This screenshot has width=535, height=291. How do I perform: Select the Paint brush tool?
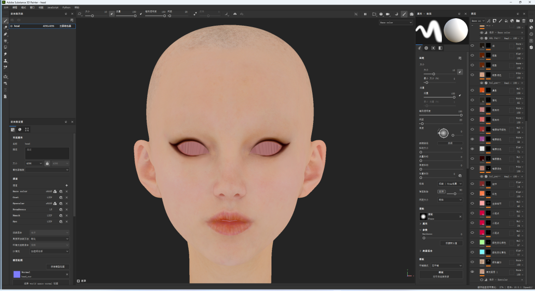[x=5, y=21]
